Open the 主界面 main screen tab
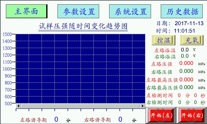Screen dimensions: 207x124 tap(27, 11)
